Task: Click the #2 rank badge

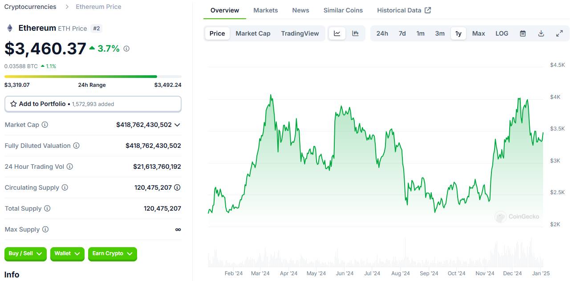Action: click(97, 29)
